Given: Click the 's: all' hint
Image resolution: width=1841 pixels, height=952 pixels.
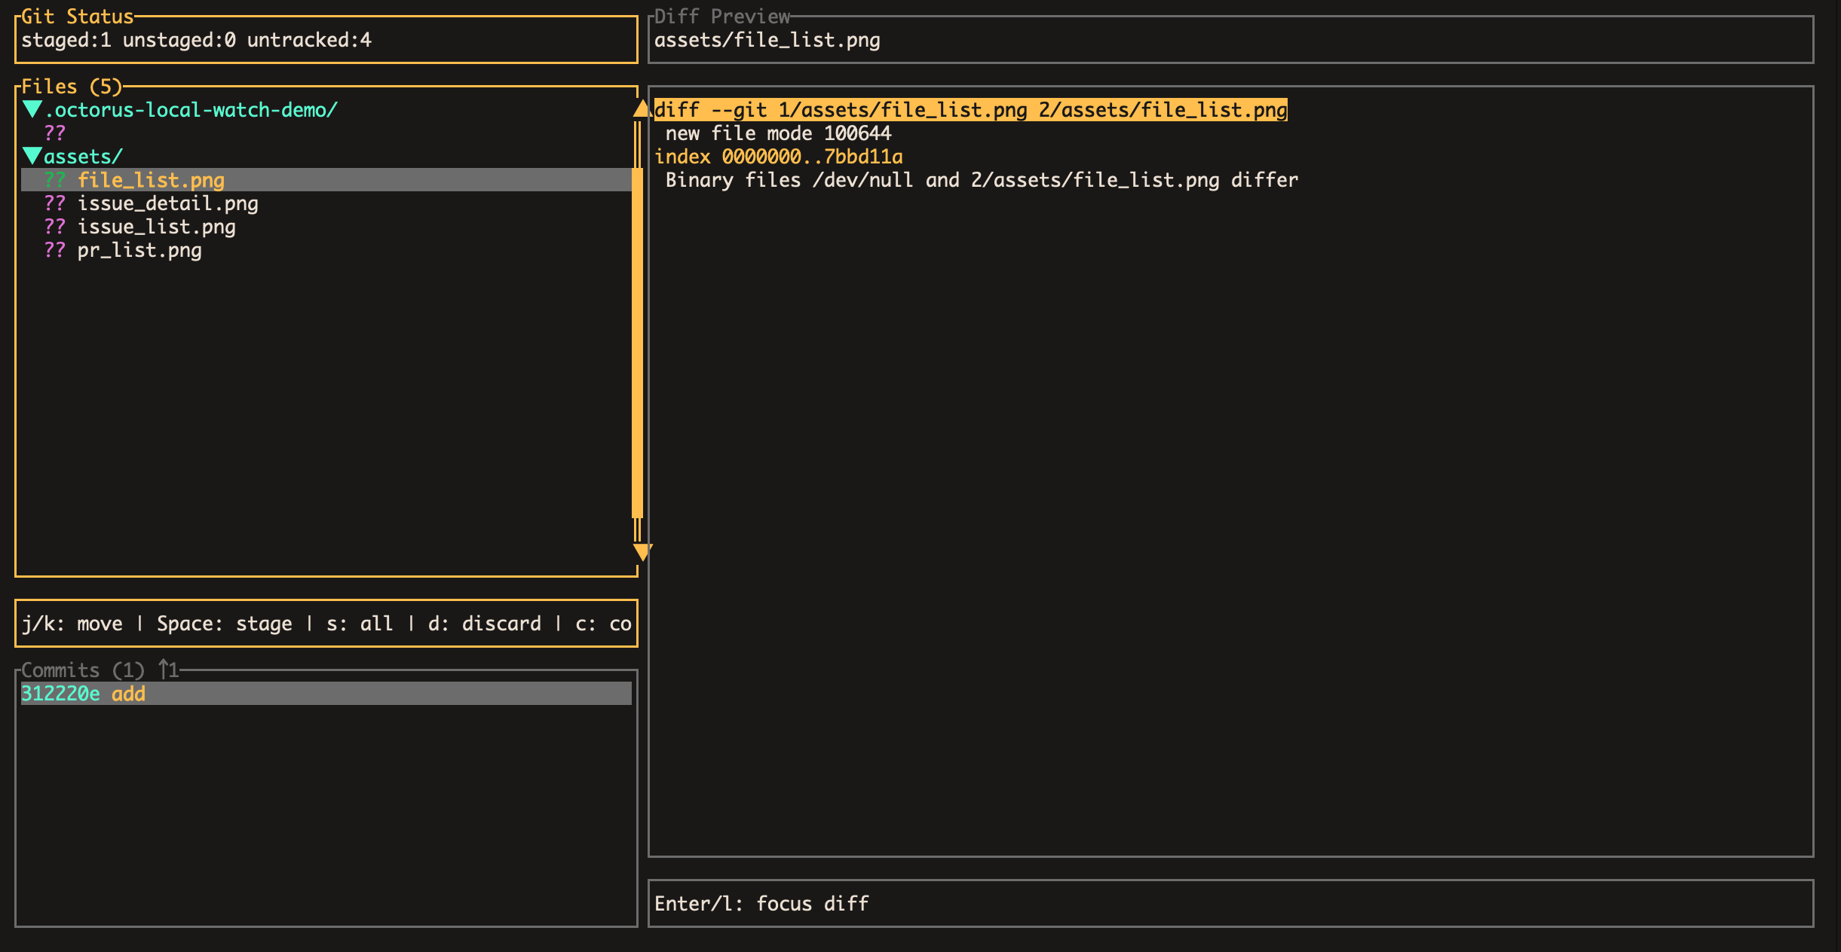Looking at the screenshot, I should click(x=360, y=624).
